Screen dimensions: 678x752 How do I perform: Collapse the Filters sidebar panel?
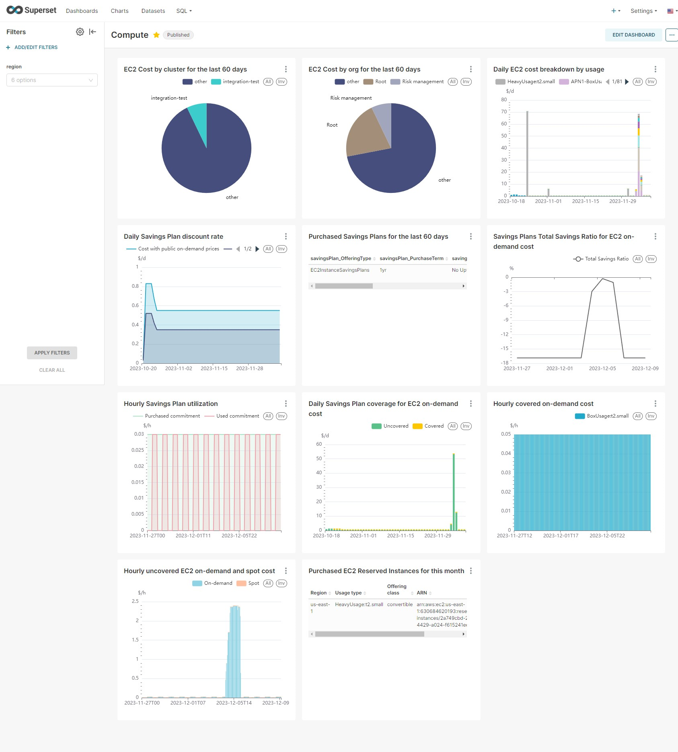(93, 32)
